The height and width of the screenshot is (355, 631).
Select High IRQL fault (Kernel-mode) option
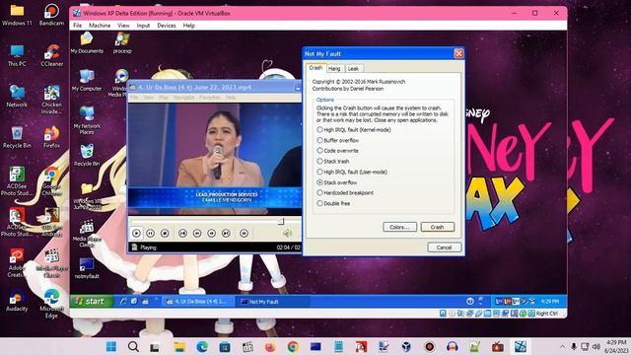[x=353, y=130]
